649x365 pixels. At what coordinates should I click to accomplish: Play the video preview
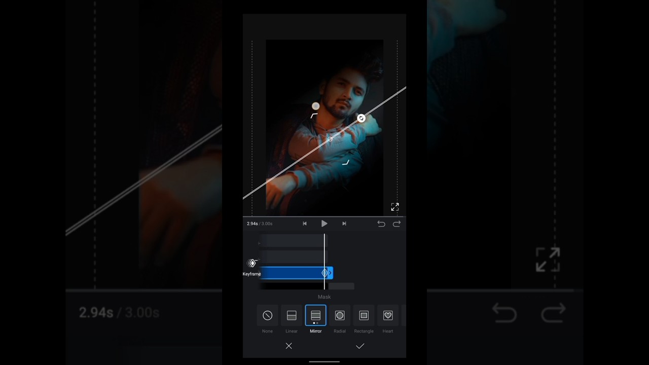pyautogui.click(x=324, y=224)
